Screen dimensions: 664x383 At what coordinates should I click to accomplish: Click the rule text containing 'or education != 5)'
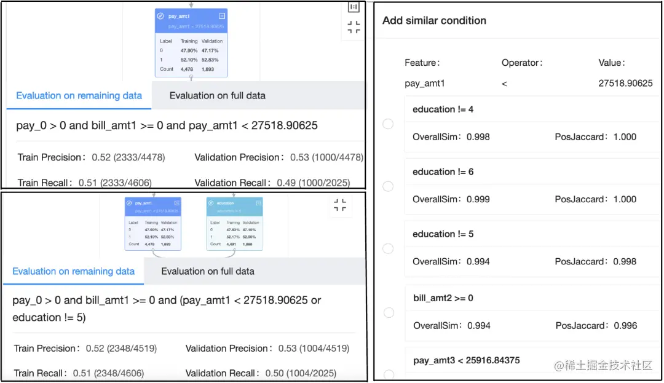coord(167,309)
